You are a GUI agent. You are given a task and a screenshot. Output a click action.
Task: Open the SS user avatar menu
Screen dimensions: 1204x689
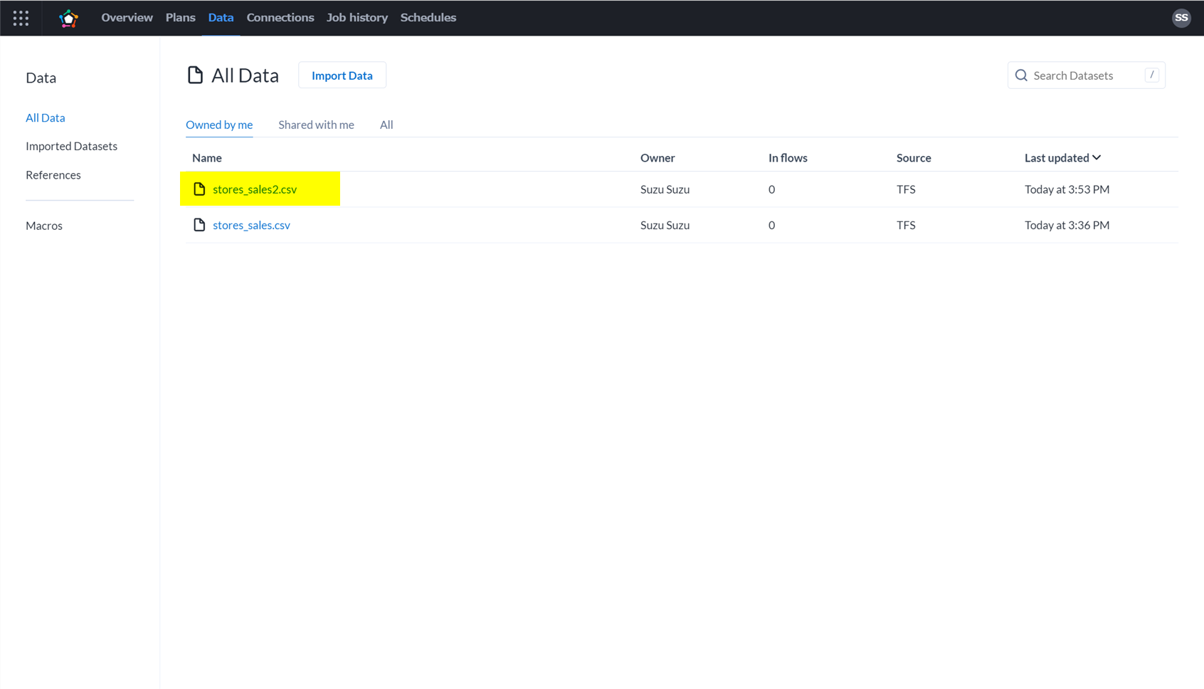(1181, 18)
